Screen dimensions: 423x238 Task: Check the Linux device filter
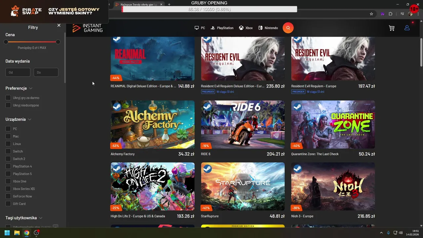pyautogui.click(x=8, y=144)
